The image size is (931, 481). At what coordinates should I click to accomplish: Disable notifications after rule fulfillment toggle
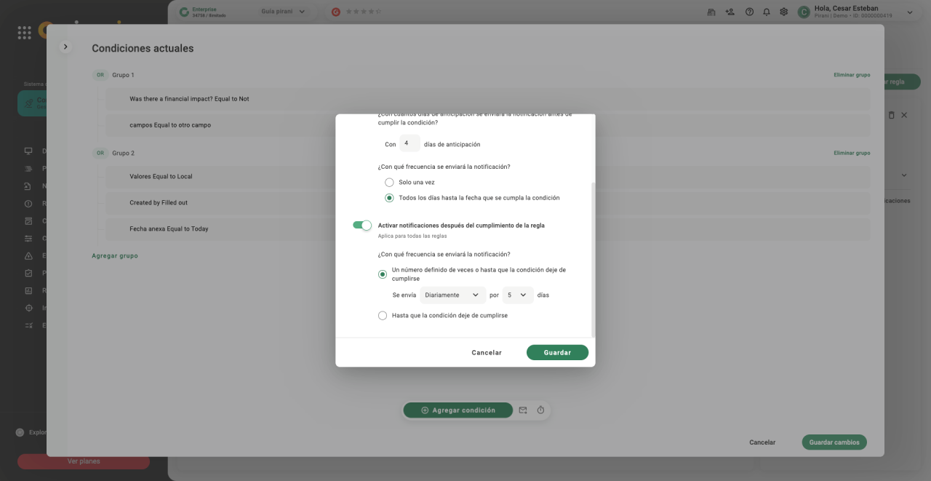pyautogui.click(x=362, y=226)
